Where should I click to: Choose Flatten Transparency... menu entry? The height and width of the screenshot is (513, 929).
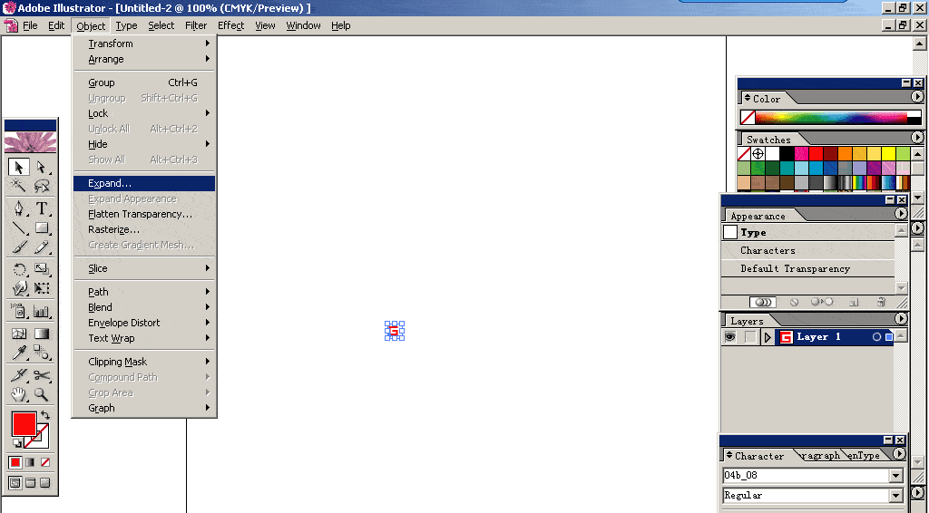(x=144, y=214)
